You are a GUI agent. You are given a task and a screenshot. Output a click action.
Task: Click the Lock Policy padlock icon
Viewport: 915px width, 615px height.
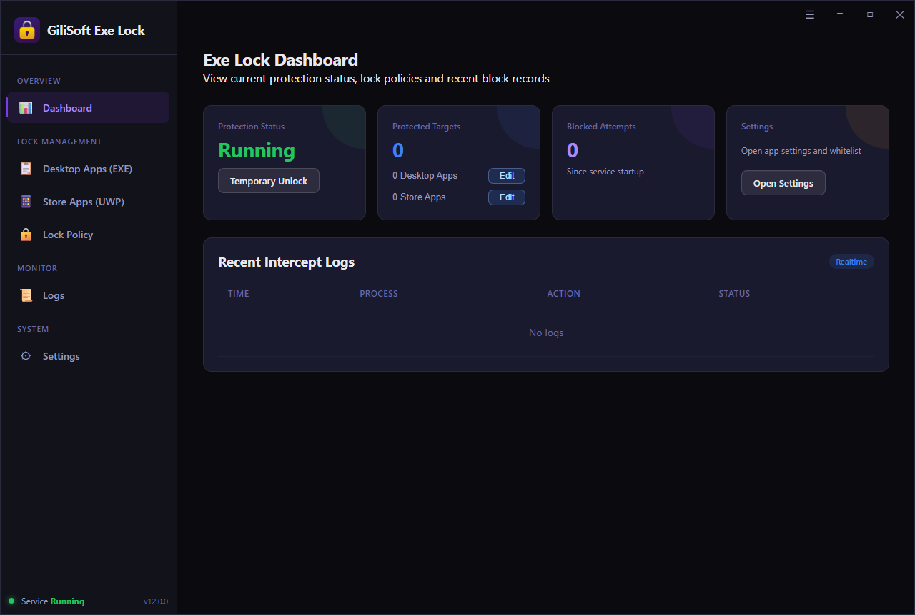(26, 235)
